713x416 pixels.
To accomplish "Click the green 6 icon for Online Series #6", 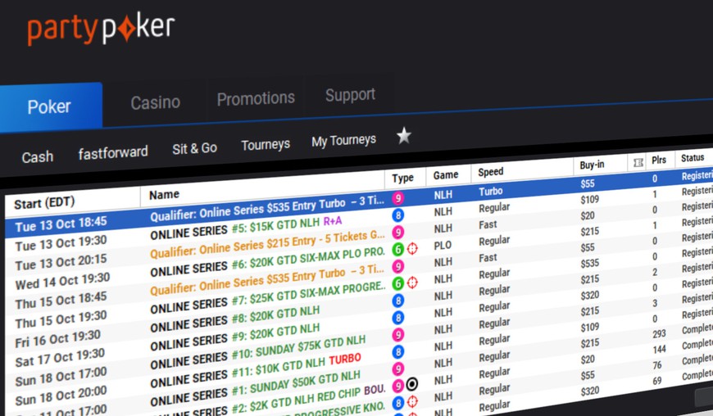I will [x=397, y=249].
